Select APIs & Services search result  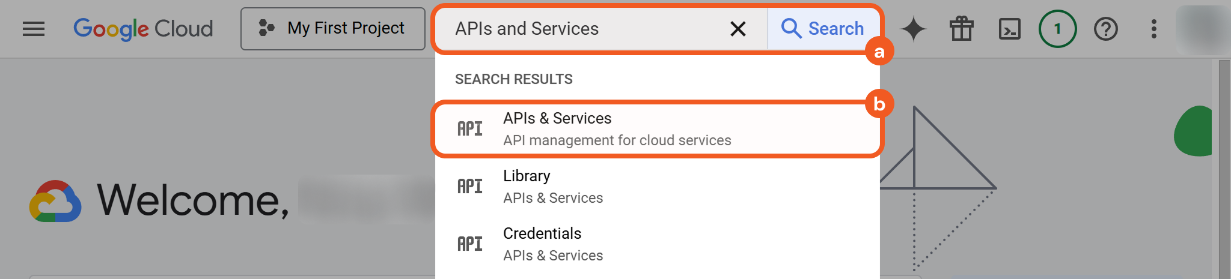click(617, 129)
